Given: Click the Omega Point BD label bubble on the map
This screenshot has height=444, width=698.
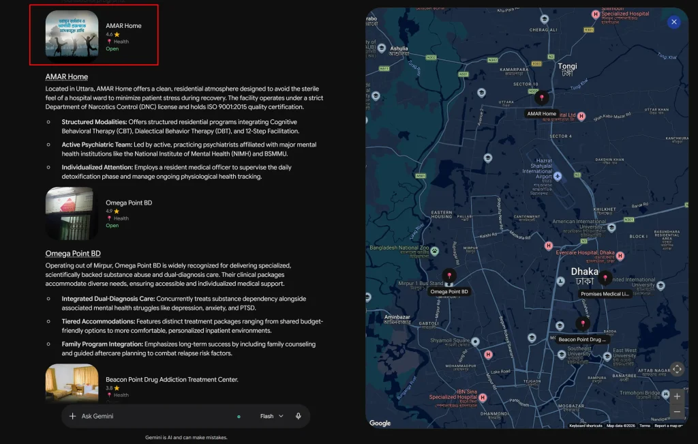Looking at the screenshot, I should click(x=449, y=292).
